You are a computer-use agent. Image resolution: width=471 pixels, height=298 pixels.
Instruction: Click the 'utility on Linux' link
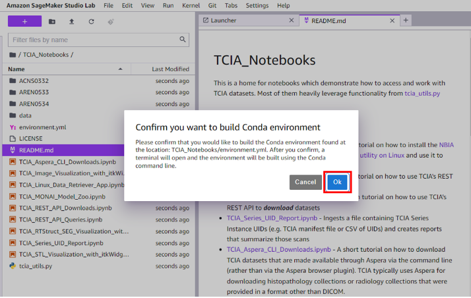point(382,156)
